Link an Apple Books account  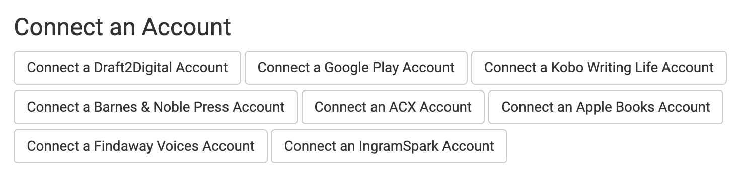[606, 107]
